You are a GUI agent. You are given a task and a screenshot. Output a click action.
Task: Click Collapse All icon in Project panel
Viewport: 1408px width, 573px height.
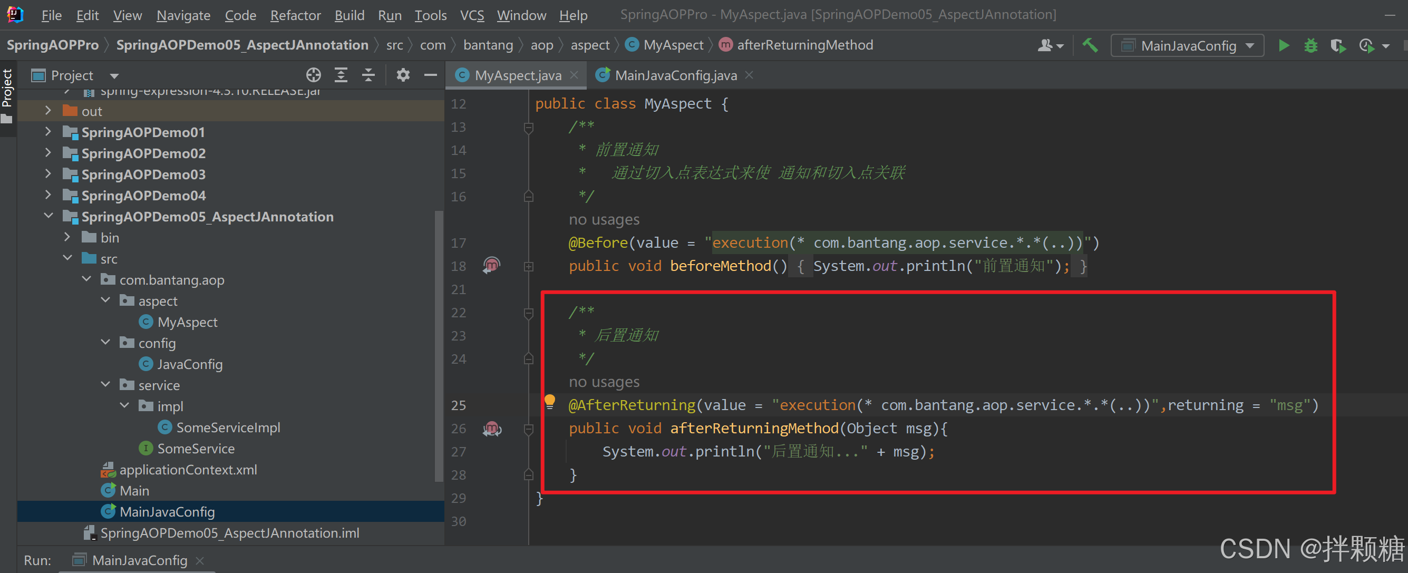pyautogui.click(x=368, y=75)
